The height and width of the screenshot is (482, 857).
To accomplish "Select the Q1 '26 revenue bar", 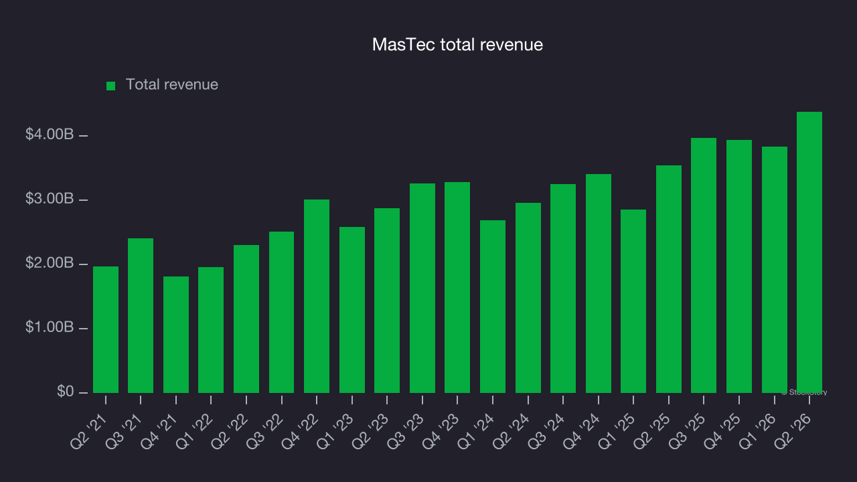I will [775, 270].
